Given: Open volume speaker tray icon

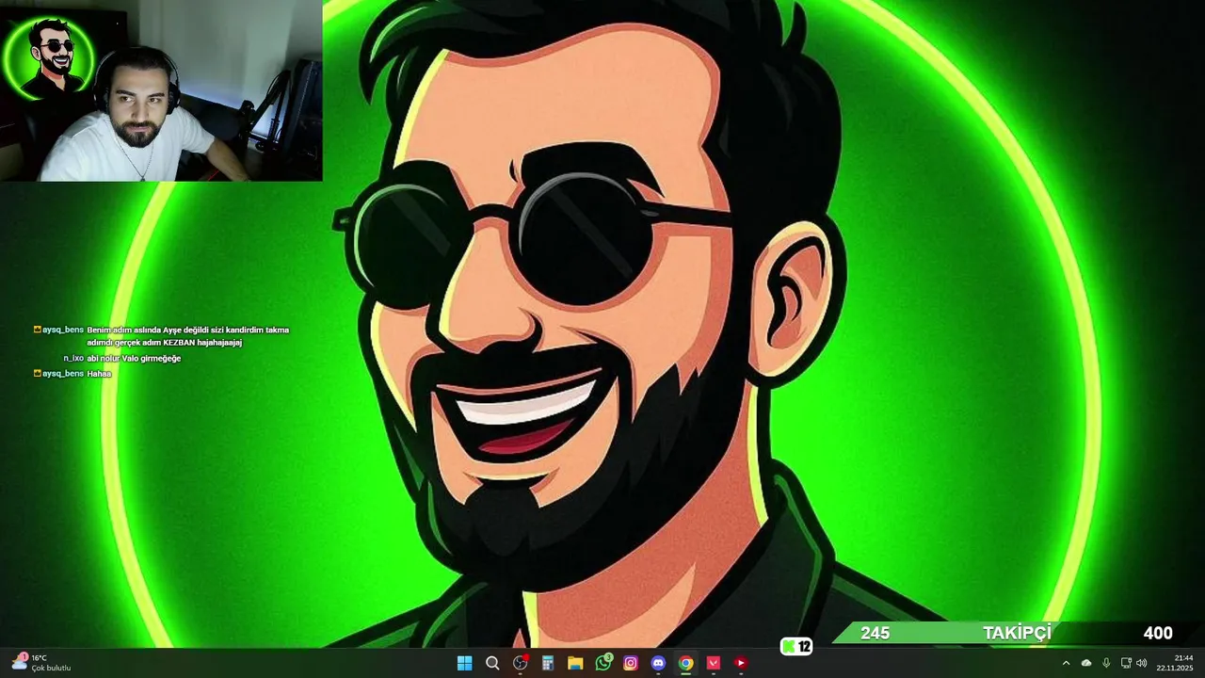Looking at the screenshot, I should pyautogui.click(x=1142, y=663).
